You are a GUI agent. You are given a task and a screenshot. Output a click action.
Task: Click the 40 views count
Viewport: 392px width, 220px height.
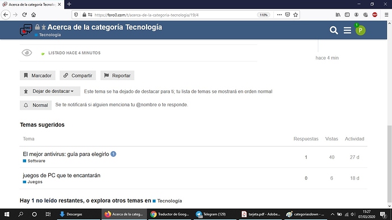tap(332, 157)
